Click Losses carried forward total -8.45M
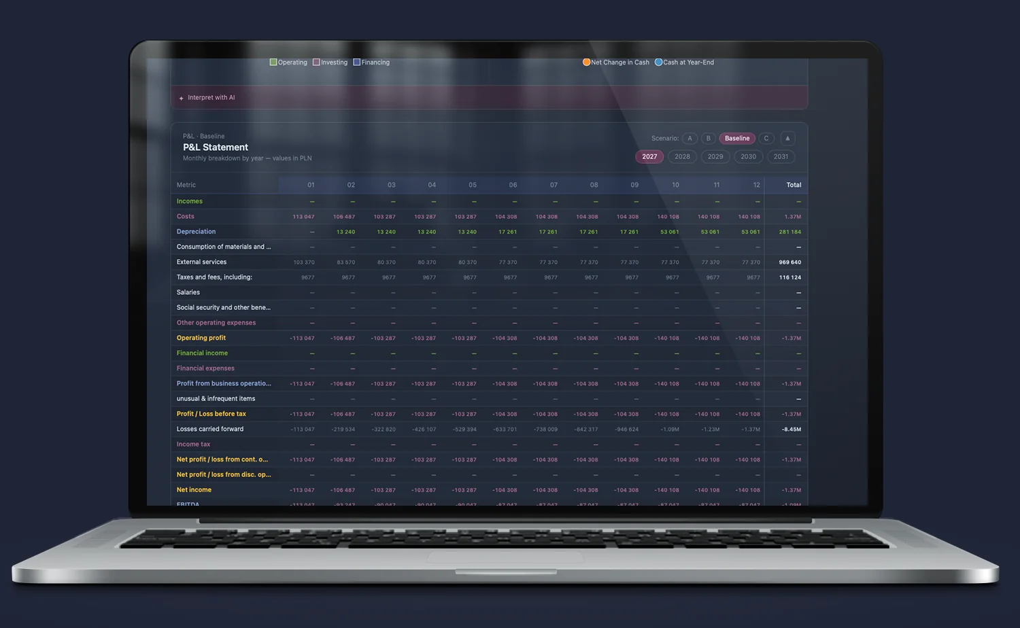Viewport: 1020px width, 628px height. pyautogui.click(x=792, y=430)
